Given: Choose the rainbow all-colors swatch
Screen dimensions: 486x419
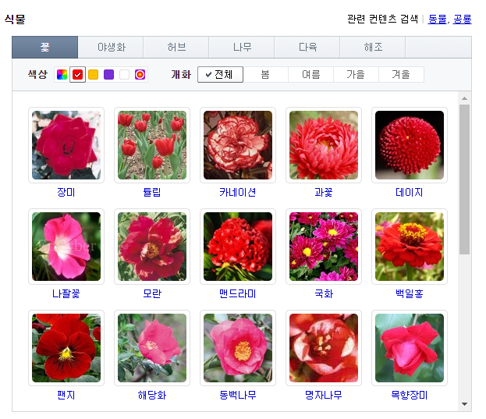Looking at the screenshot, I should (x=62, y=75).
